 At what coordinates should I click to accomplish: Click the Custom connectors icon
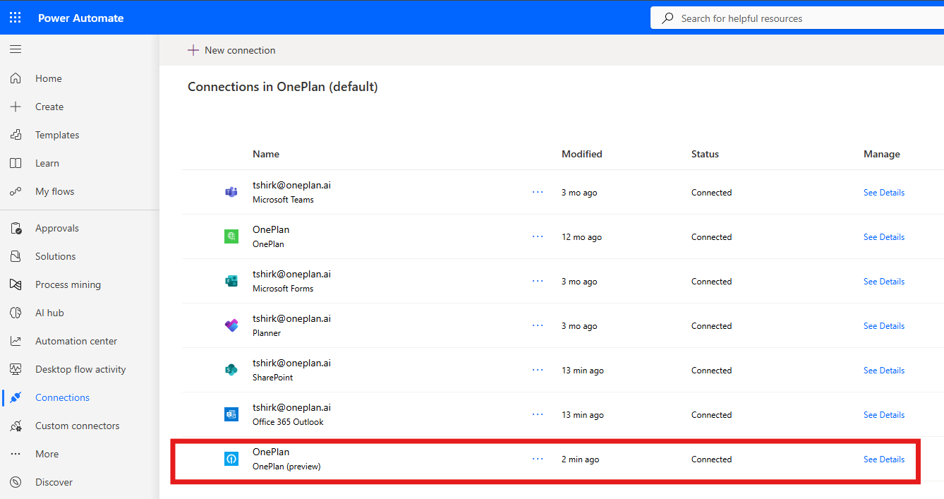16,426
